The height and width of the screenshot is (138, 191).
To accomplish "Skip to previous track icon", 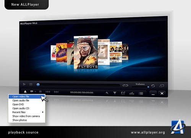I will tap(48, 92).
